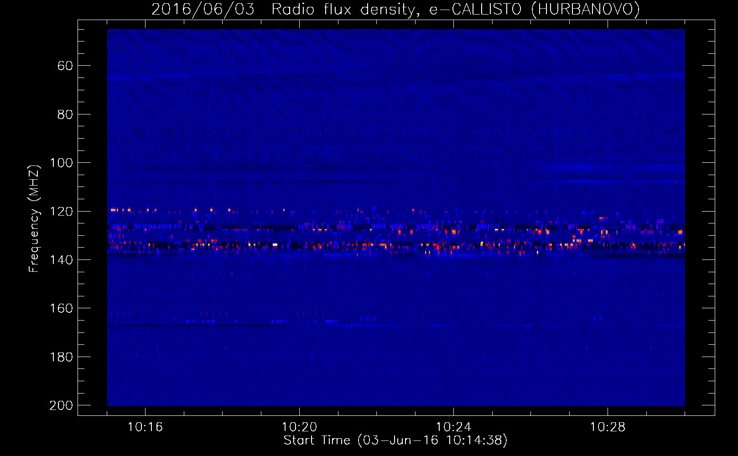This screenshot has height=456, width=738.
Task: Select the 'Frequency (MHZ)' axis label
Action: [x=34, y=219]
